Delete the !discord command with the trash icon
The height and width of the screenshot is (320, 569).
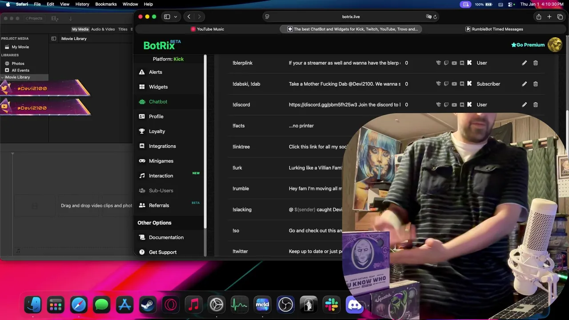(535, 104)
